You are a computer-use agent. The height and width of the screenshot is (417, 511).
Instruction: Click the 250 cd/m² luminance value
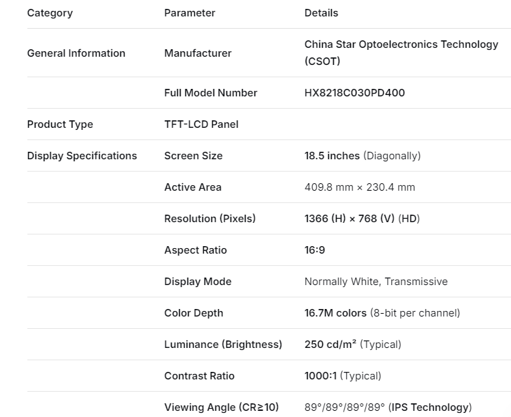pyautogui.click(x=330, y=345)
